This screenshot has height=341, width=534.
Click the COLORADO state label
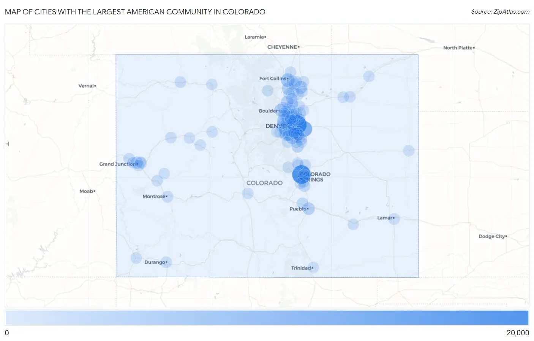pyautogui.click(x=264, y=183)
